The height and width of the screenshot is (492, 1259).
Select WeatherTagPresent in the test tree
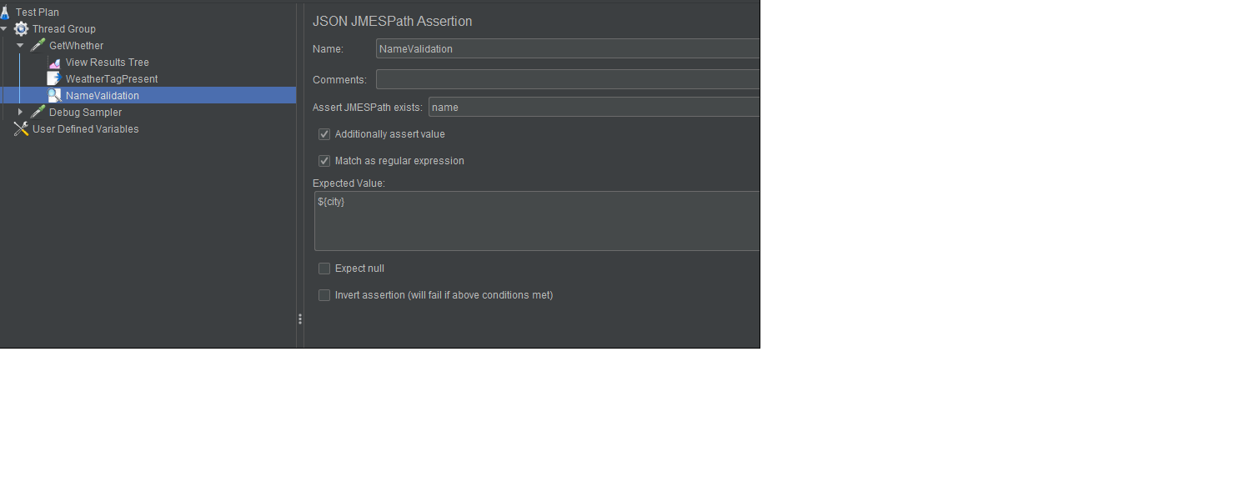point(111,78)
